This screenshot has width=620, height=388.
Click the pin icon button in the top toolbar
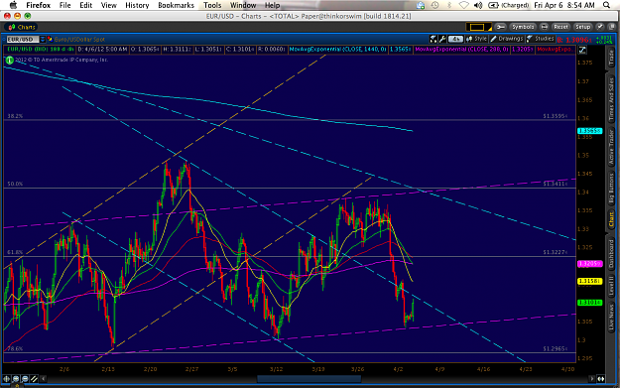600,27
